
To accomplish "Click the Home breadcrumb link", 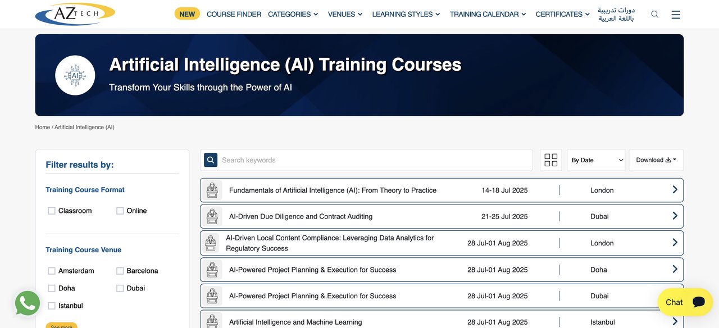I will tap(43, 127).
